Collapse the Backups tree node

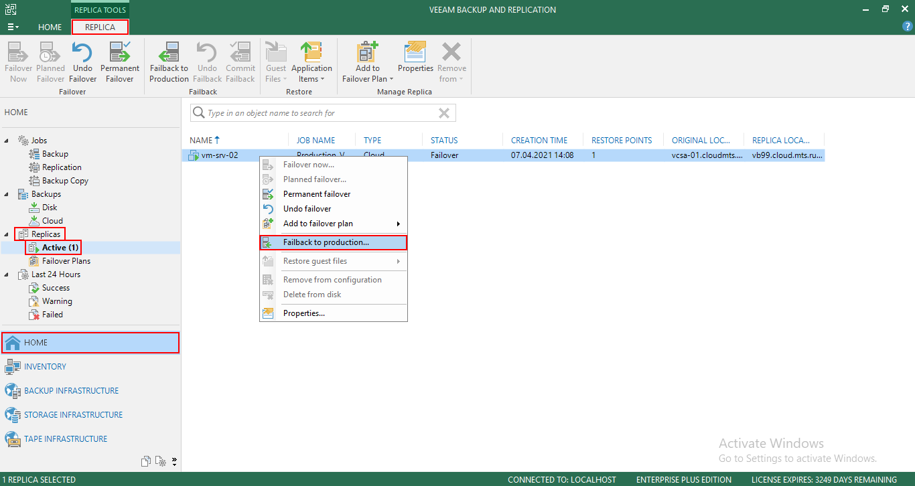tap(8, 194)
